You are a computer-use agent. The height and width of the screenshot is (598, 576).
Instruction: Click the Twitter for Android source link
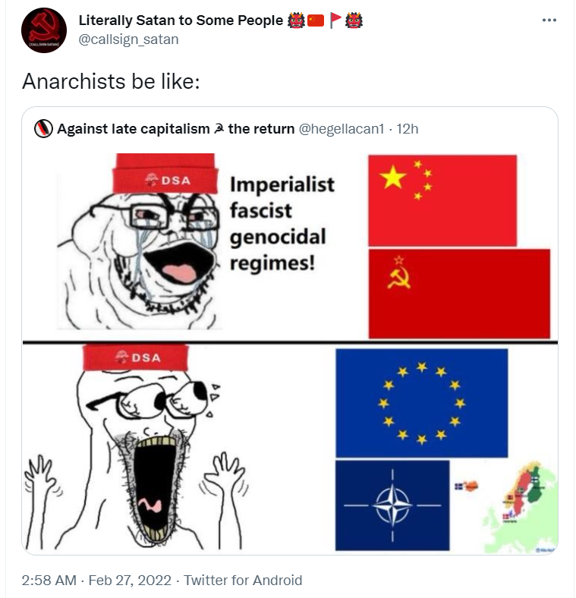pos(243,580)
